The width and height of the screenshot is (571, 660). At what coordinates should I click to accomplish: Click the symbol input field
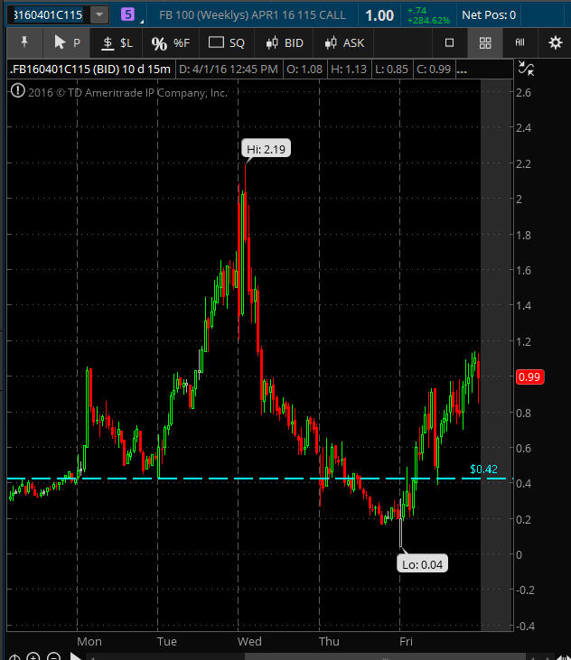50,14
